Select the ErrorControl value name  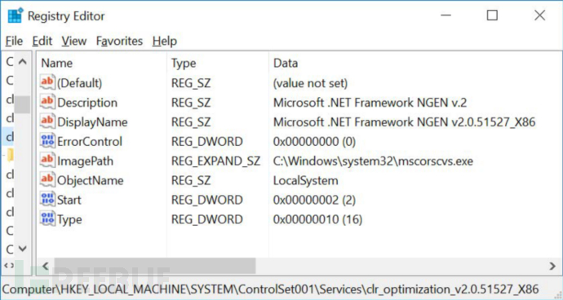(x=90, y=141)
